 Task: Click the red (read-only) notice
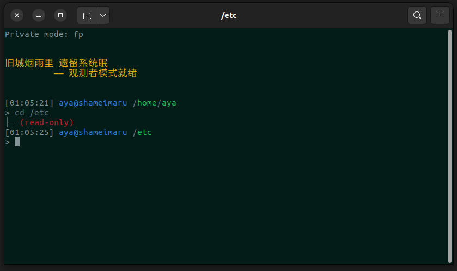pyautogui.click(x=46, y=122)
